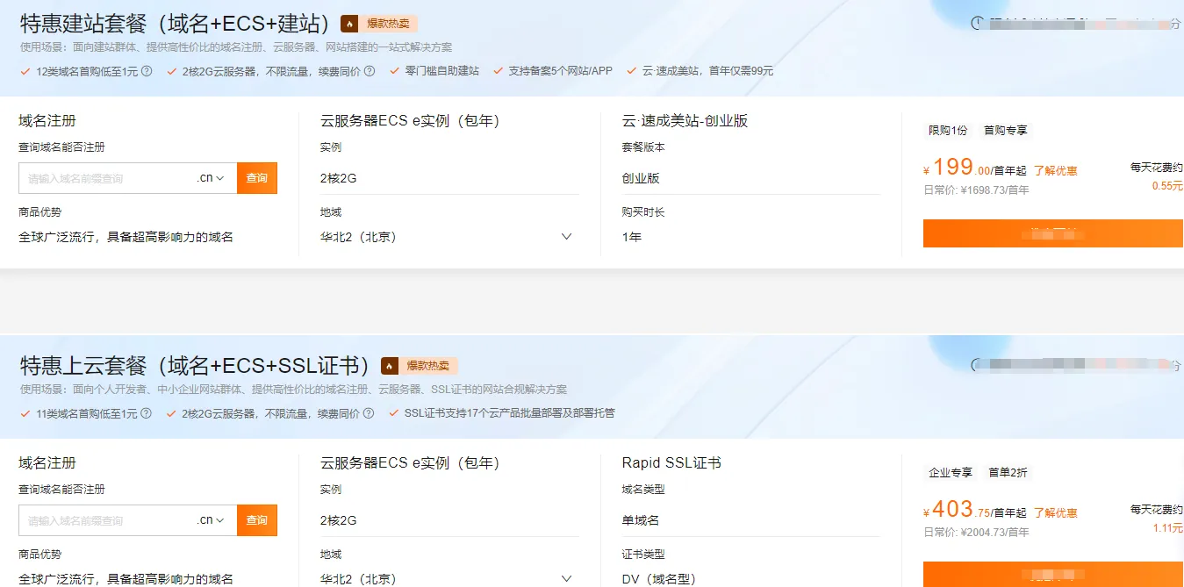Click 单域名 domain type value

coord(641,520)
